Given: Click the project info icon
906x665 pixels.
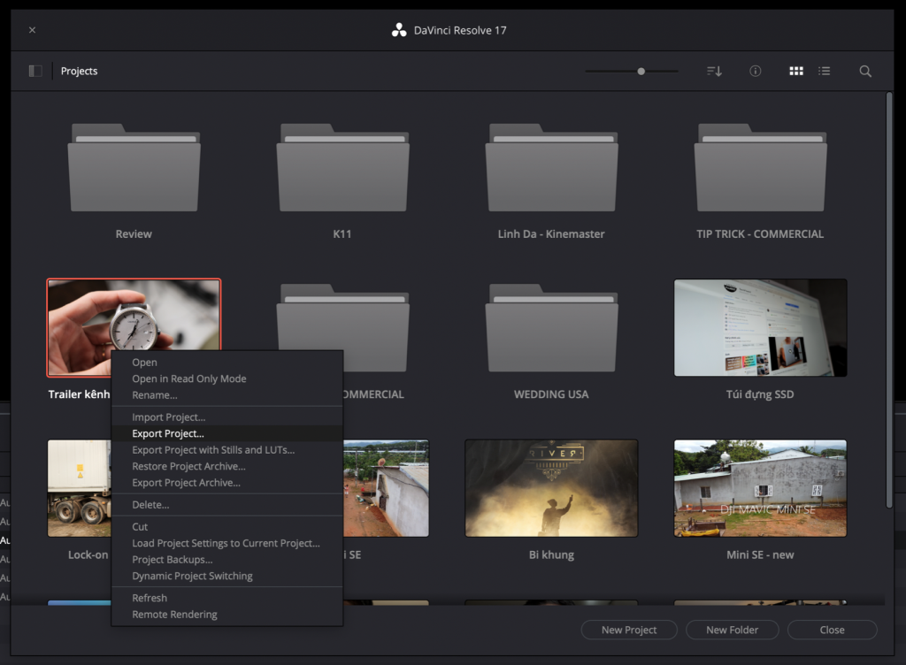Looking at the screenshot, I should (755, 71).
